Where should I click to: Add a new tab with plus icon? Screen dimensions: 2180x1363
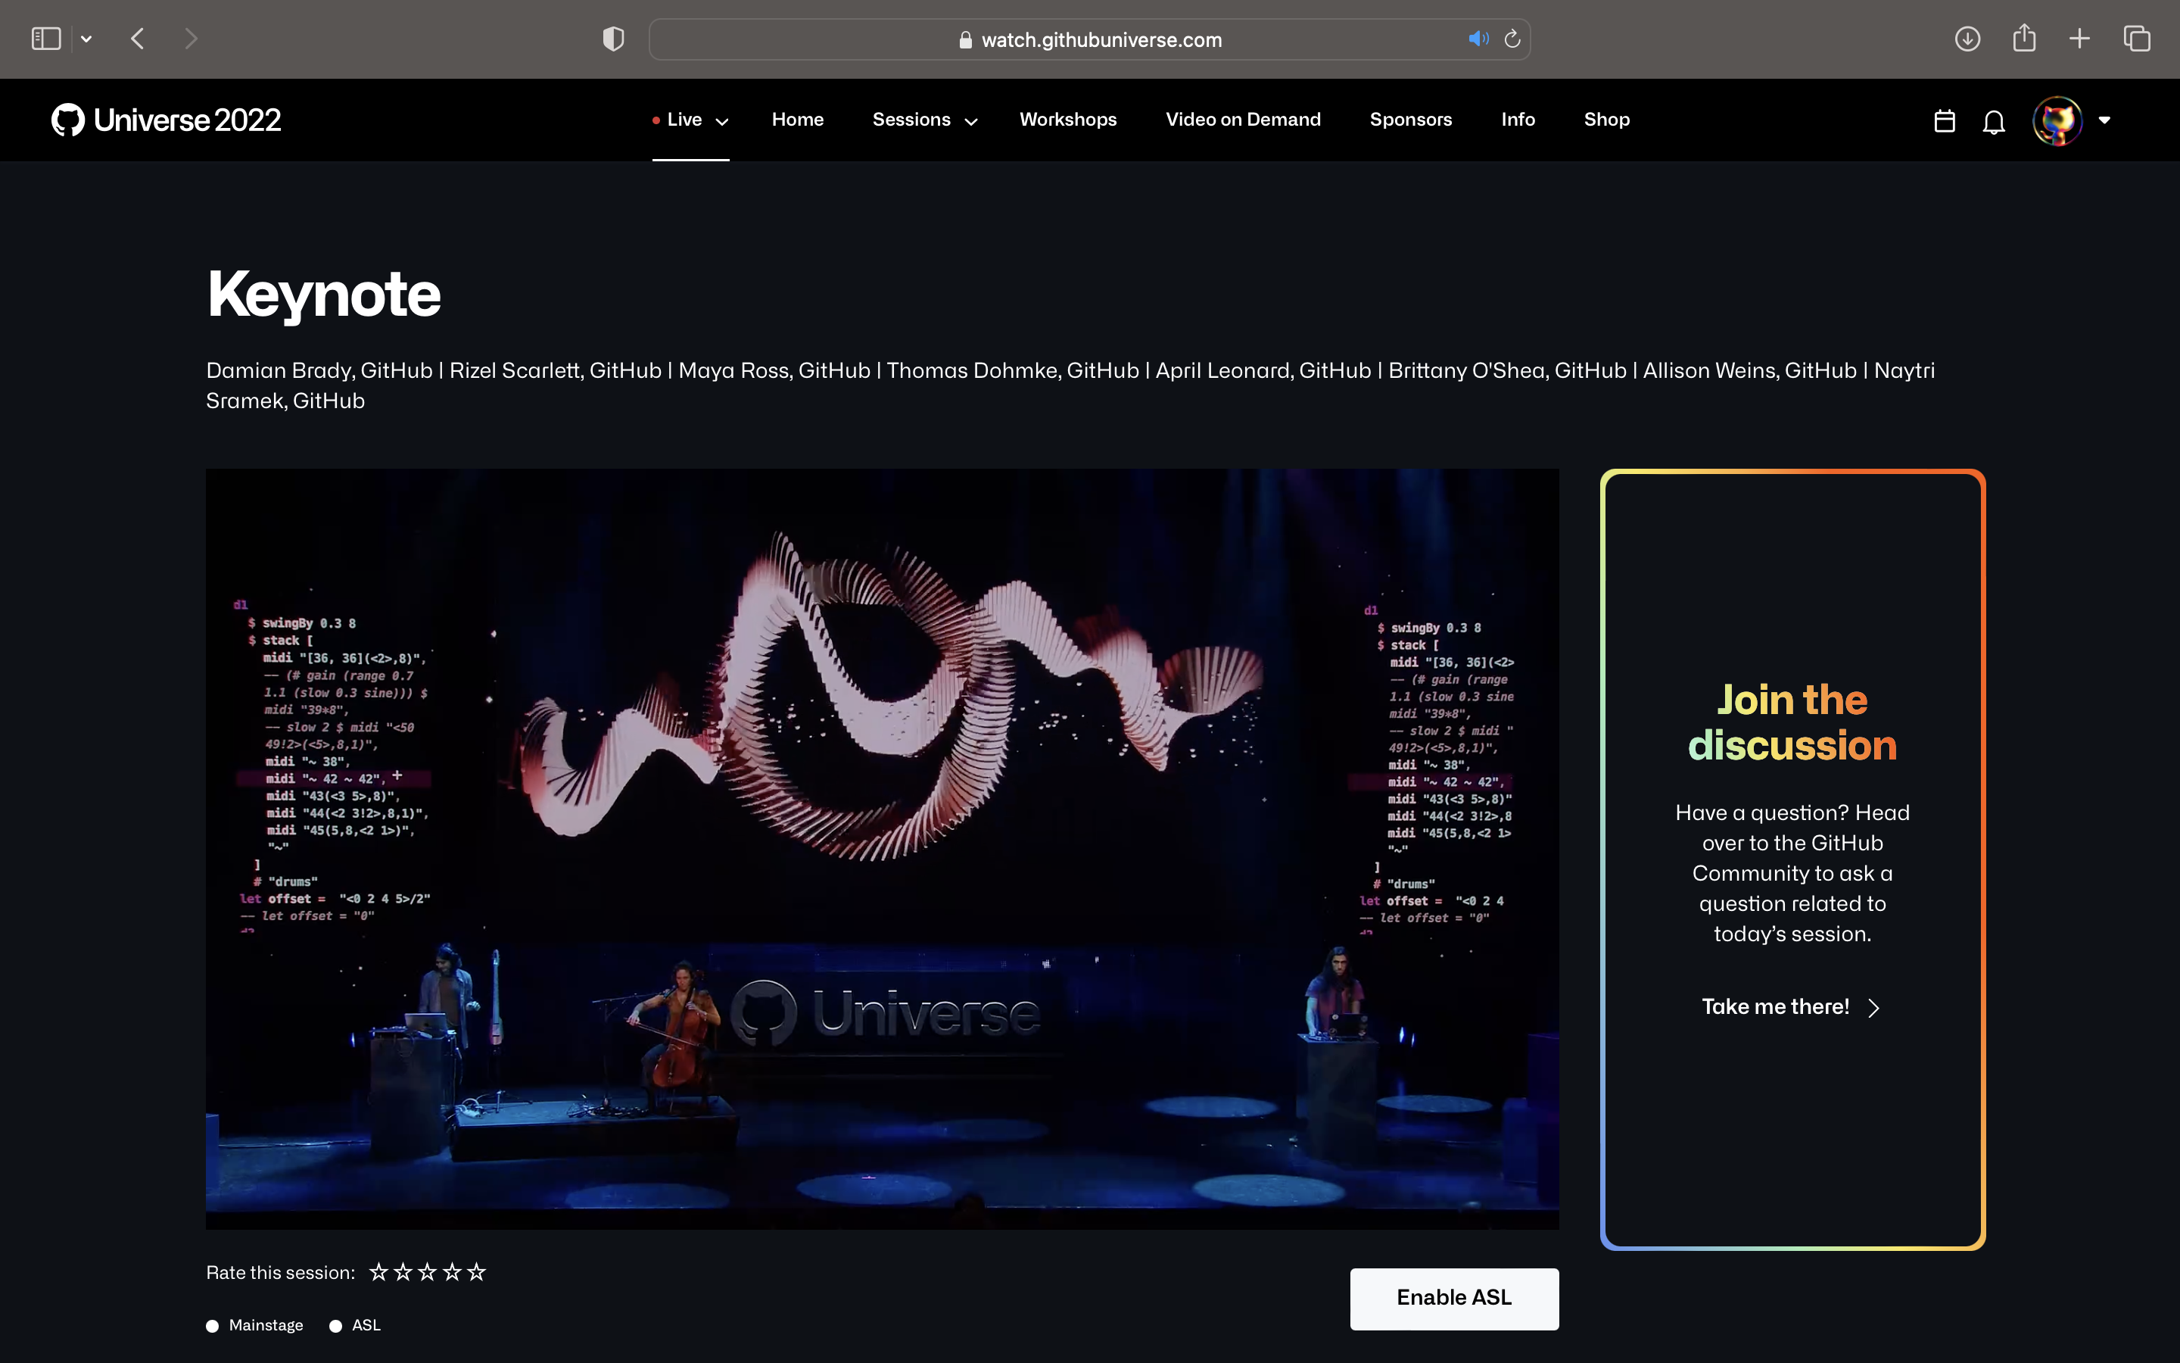pyautogui.click(x=2079, y=39)
